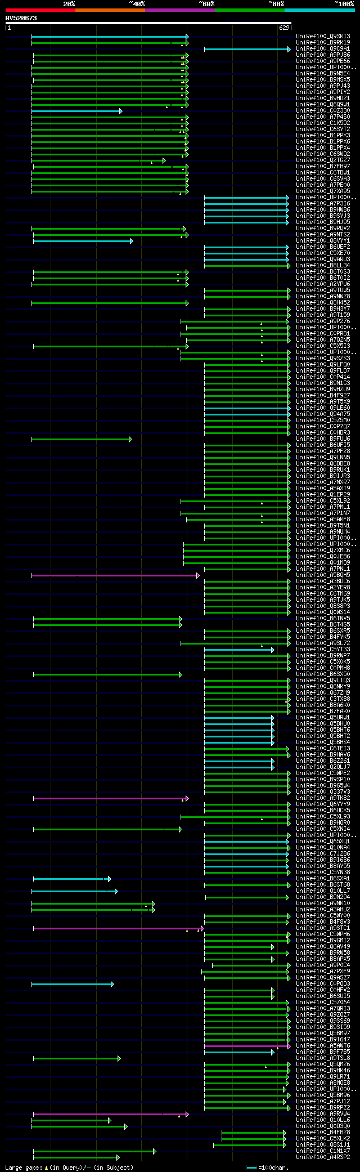Screen dimensions: 360x1172
Task: Select the UniRef100_Q7XMC6 label
Action: pos(323,551)
